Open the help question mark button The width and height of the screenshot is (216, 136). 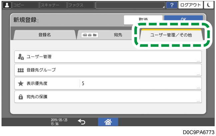[x=172, y=5]
